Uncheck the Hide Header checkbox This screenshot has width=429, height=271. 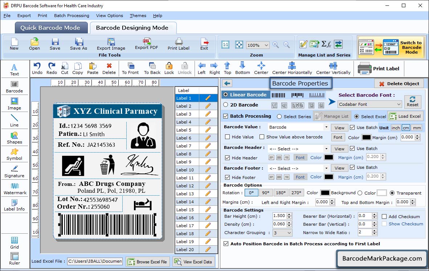pos(227,158)
